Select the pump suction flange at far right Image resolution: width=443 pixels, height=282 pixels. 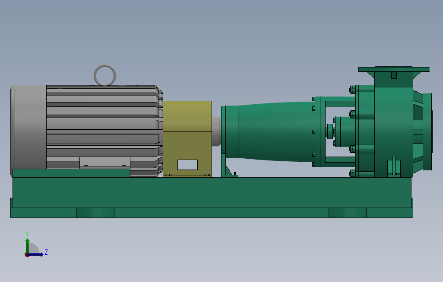point(427,131)
